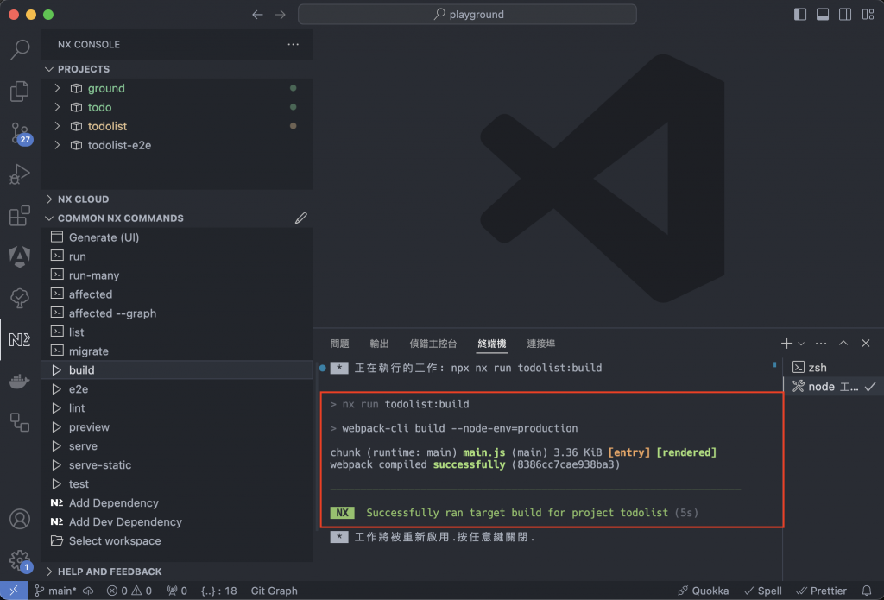
Task: Click Add Dev Dependency command
Action: [x=177, y=521]
